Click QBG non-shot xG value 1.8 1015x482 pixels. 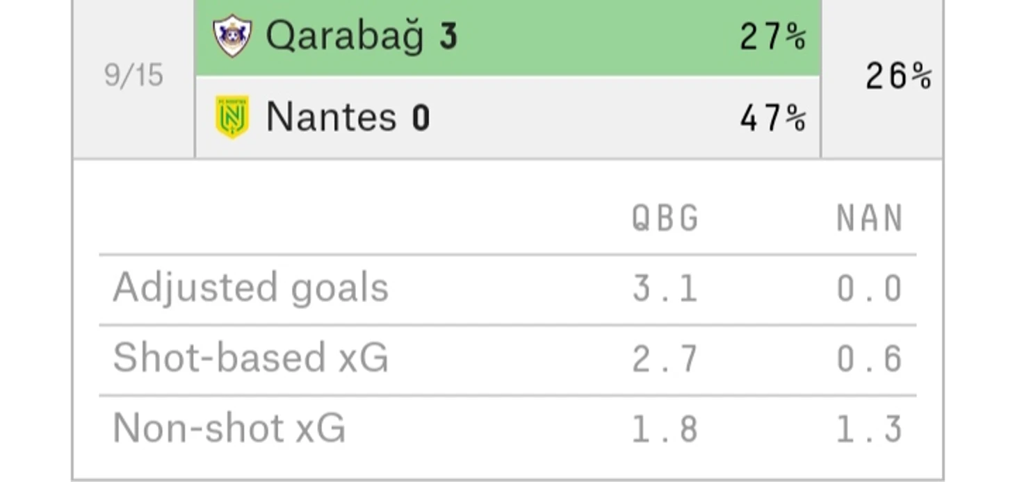(x=665, y=429)
